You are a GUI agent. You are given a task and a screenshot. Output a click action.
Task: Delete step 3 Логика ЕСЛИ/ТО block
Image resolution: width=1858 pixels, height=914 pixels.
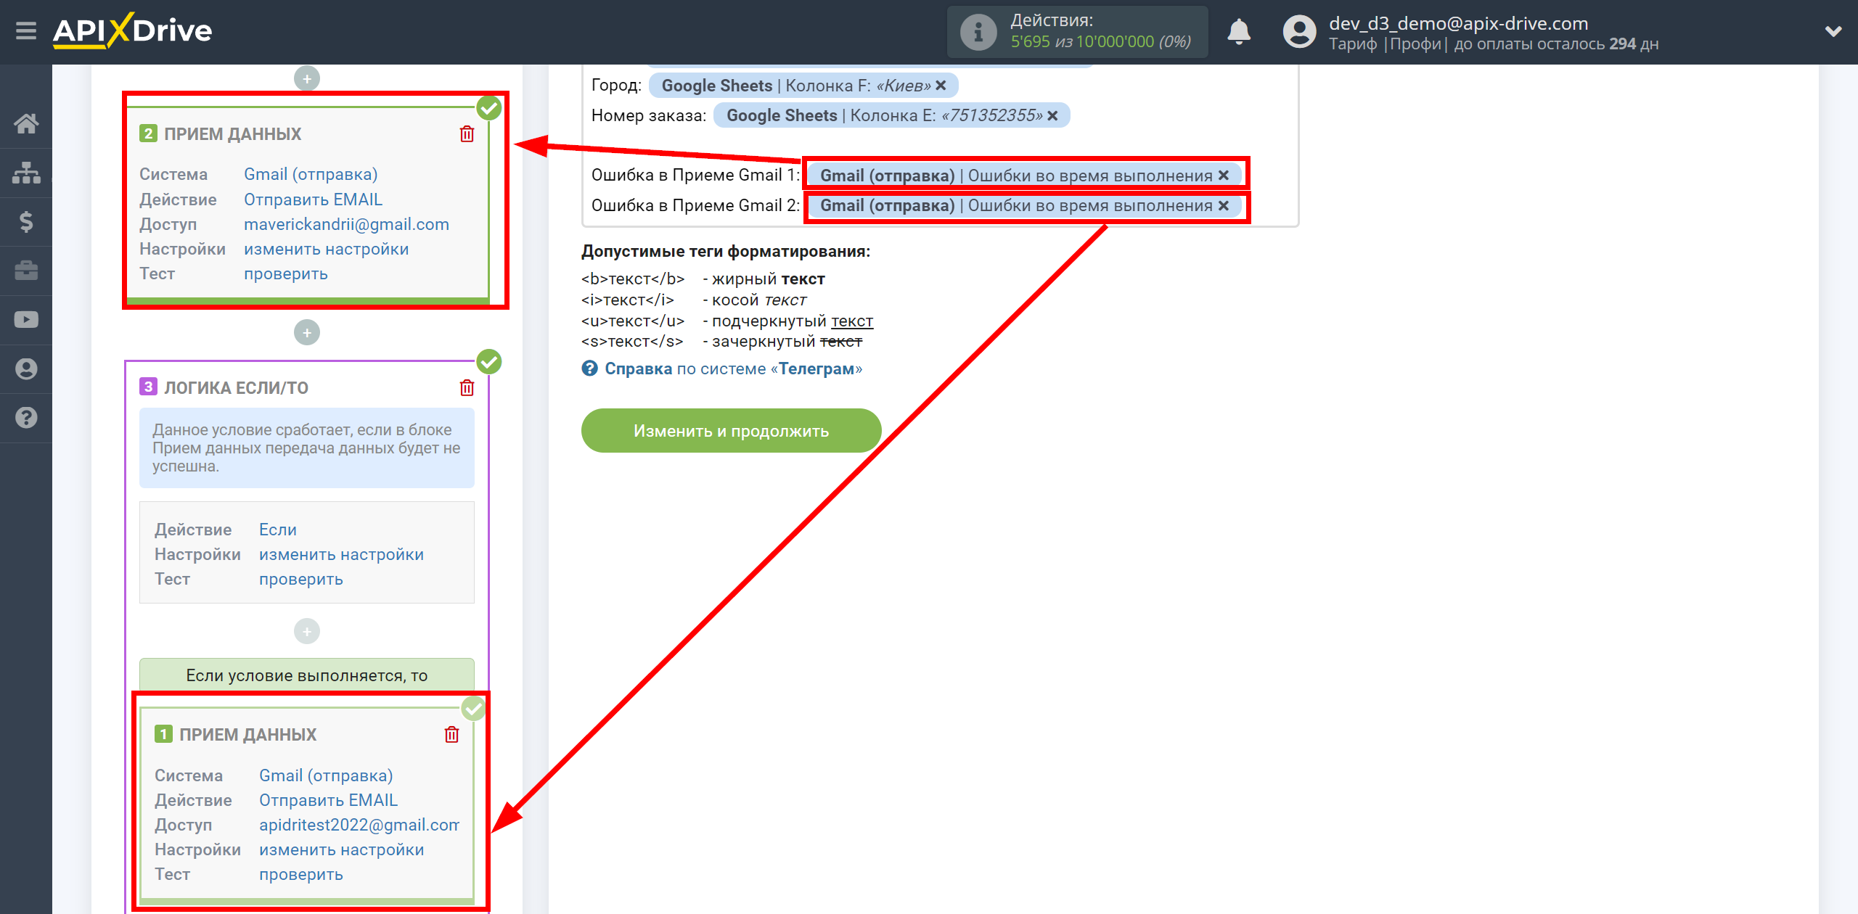pyautogui.click(x=467, y=388)
